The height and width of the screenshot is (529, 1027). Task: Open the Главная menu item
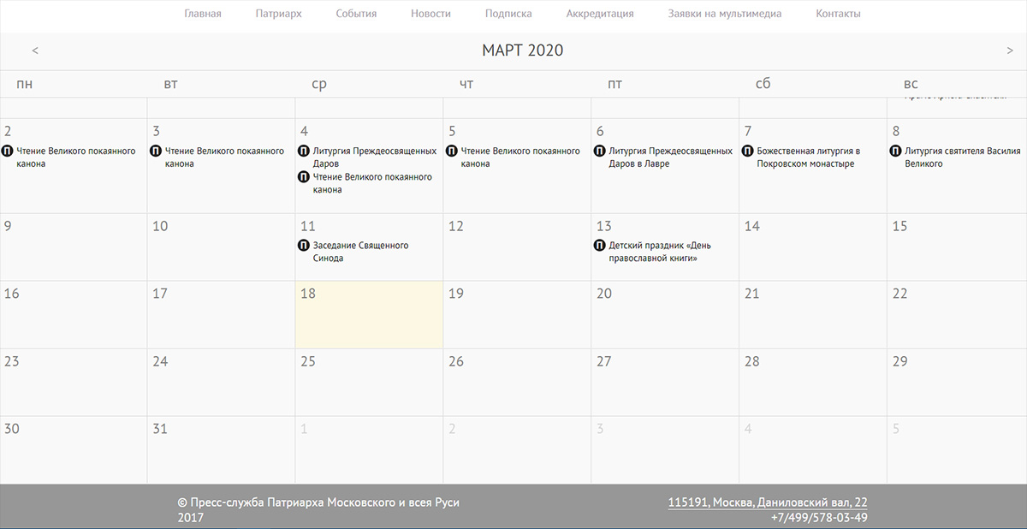click(x=202, y=14)
